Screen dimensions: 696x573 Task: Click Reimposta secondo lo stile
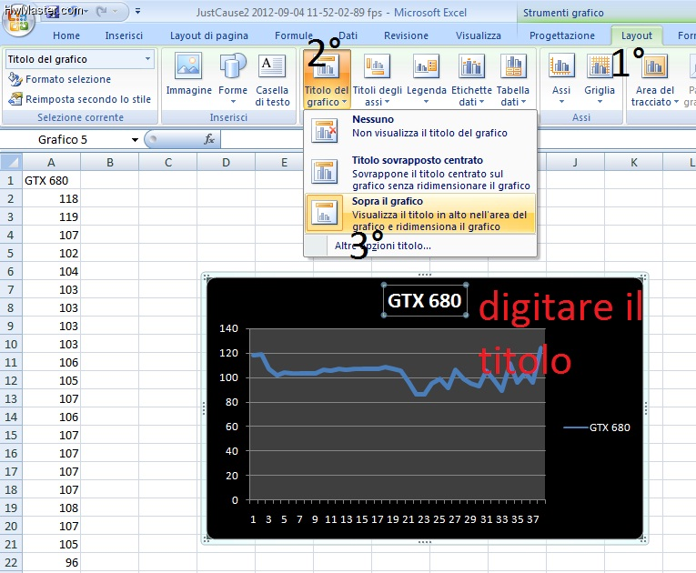(x=80, y=99)
